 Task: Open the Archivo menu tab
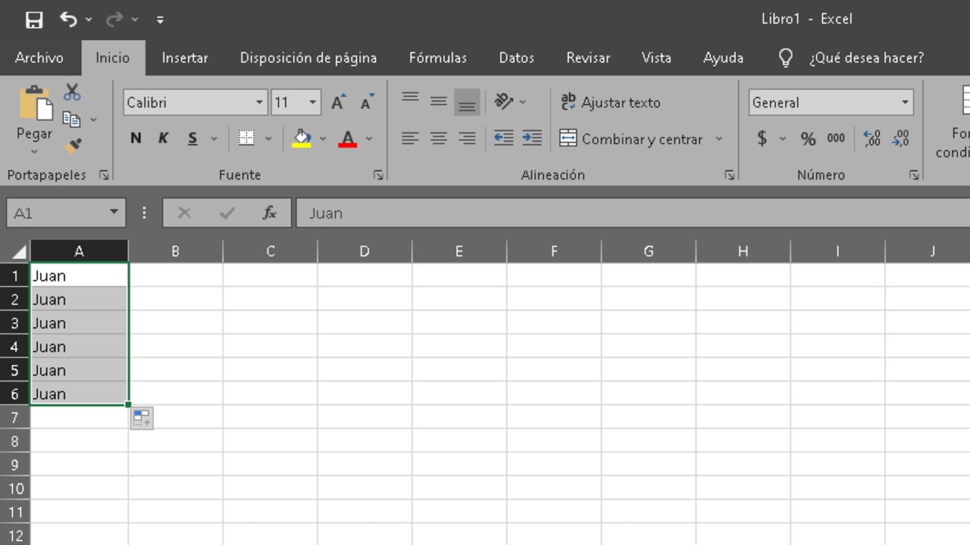(39, 58)
